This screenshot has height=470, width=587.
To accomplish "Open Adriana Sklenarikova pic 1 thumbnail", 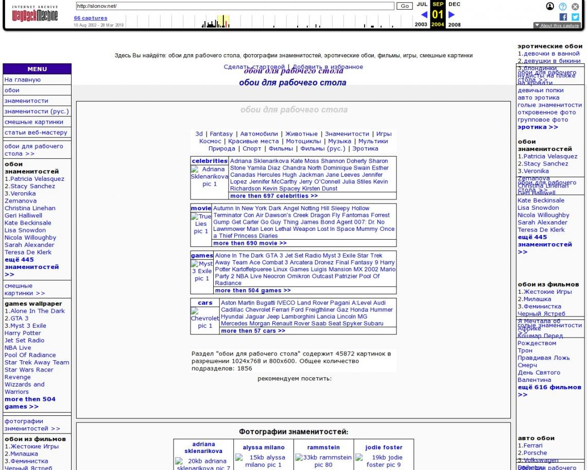I will pos(209,177).
